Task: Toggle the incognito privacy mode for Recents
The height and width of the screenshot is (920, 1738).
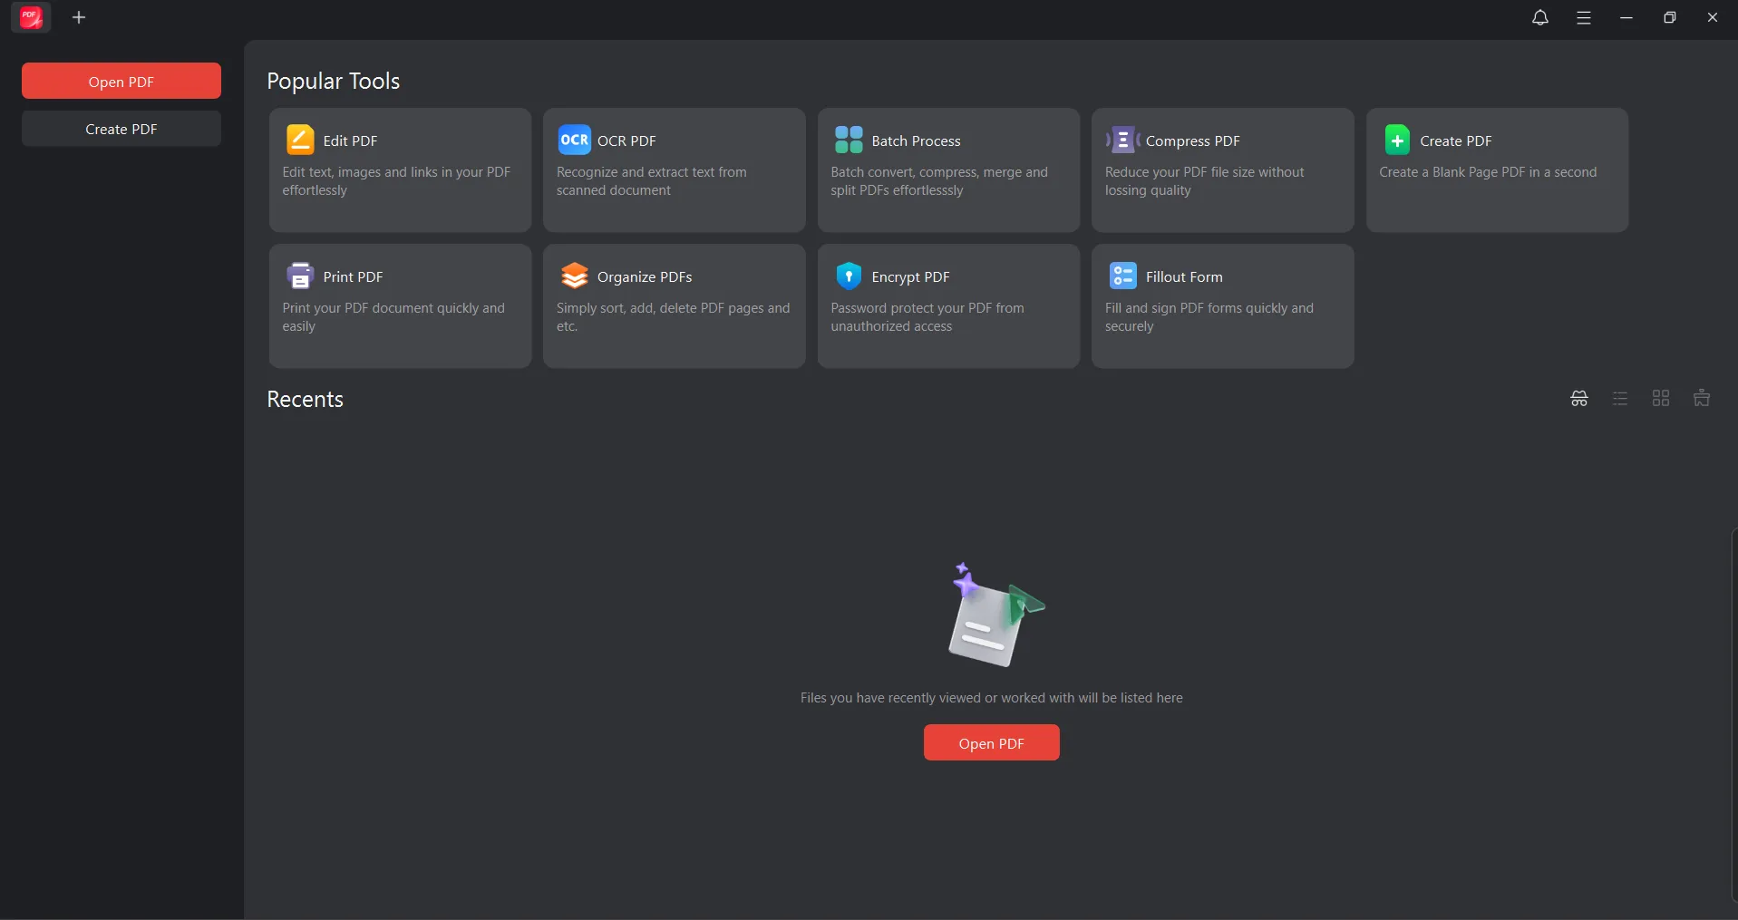Action: click(1579, 398)
